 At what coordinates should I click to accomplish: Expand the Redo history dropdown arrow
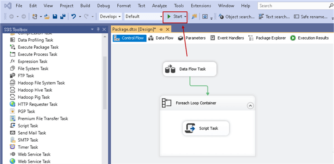point(93,17)
